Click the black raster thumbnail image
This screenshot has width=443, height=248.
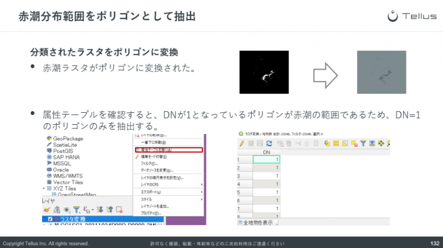[264, 72]
